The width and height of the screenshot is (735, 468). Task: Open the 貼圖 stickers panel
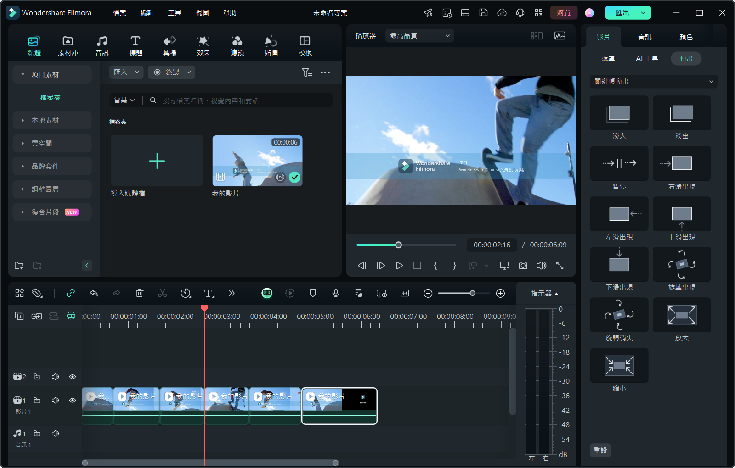pyautogui.click(x=271, y=46)
